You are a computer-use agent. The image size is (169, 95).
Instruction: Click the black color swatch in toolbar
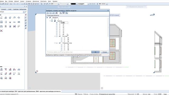(x=73, y=4)
